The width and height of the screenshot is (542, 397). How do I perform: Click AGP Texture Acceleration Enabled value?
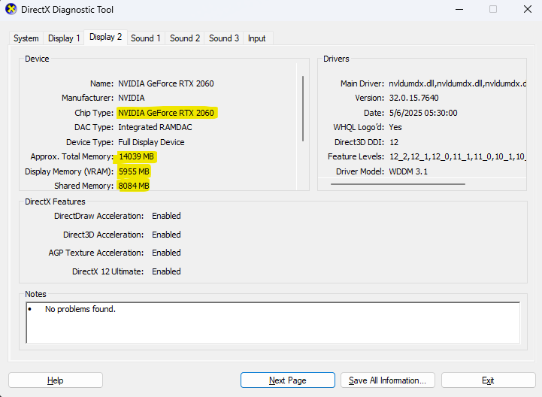pos(166,253)
